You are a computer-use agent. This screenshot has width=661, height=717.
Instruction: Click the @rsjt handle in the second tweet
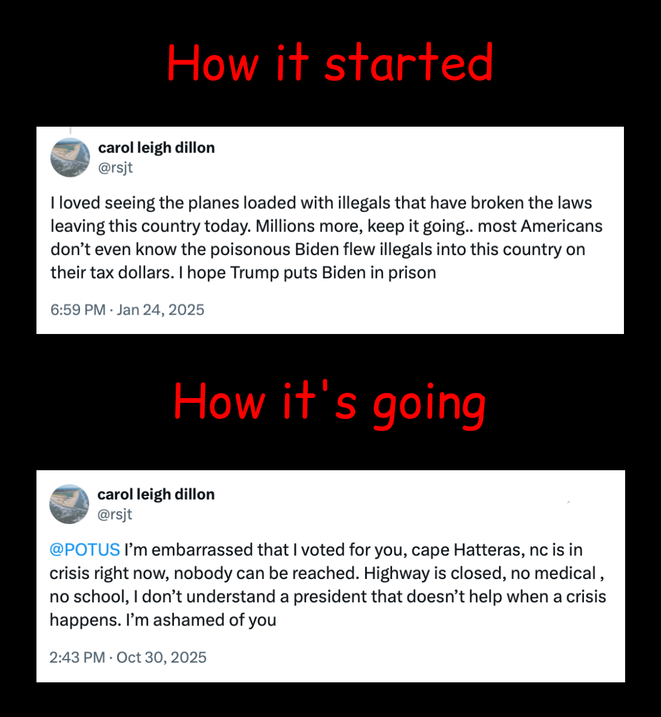[x=115, y=514]
